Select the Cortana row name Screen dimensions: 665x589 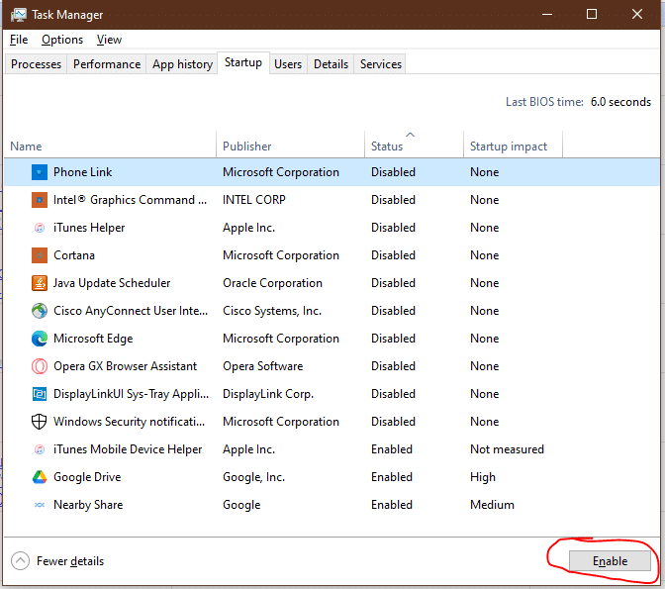[74, 255]
